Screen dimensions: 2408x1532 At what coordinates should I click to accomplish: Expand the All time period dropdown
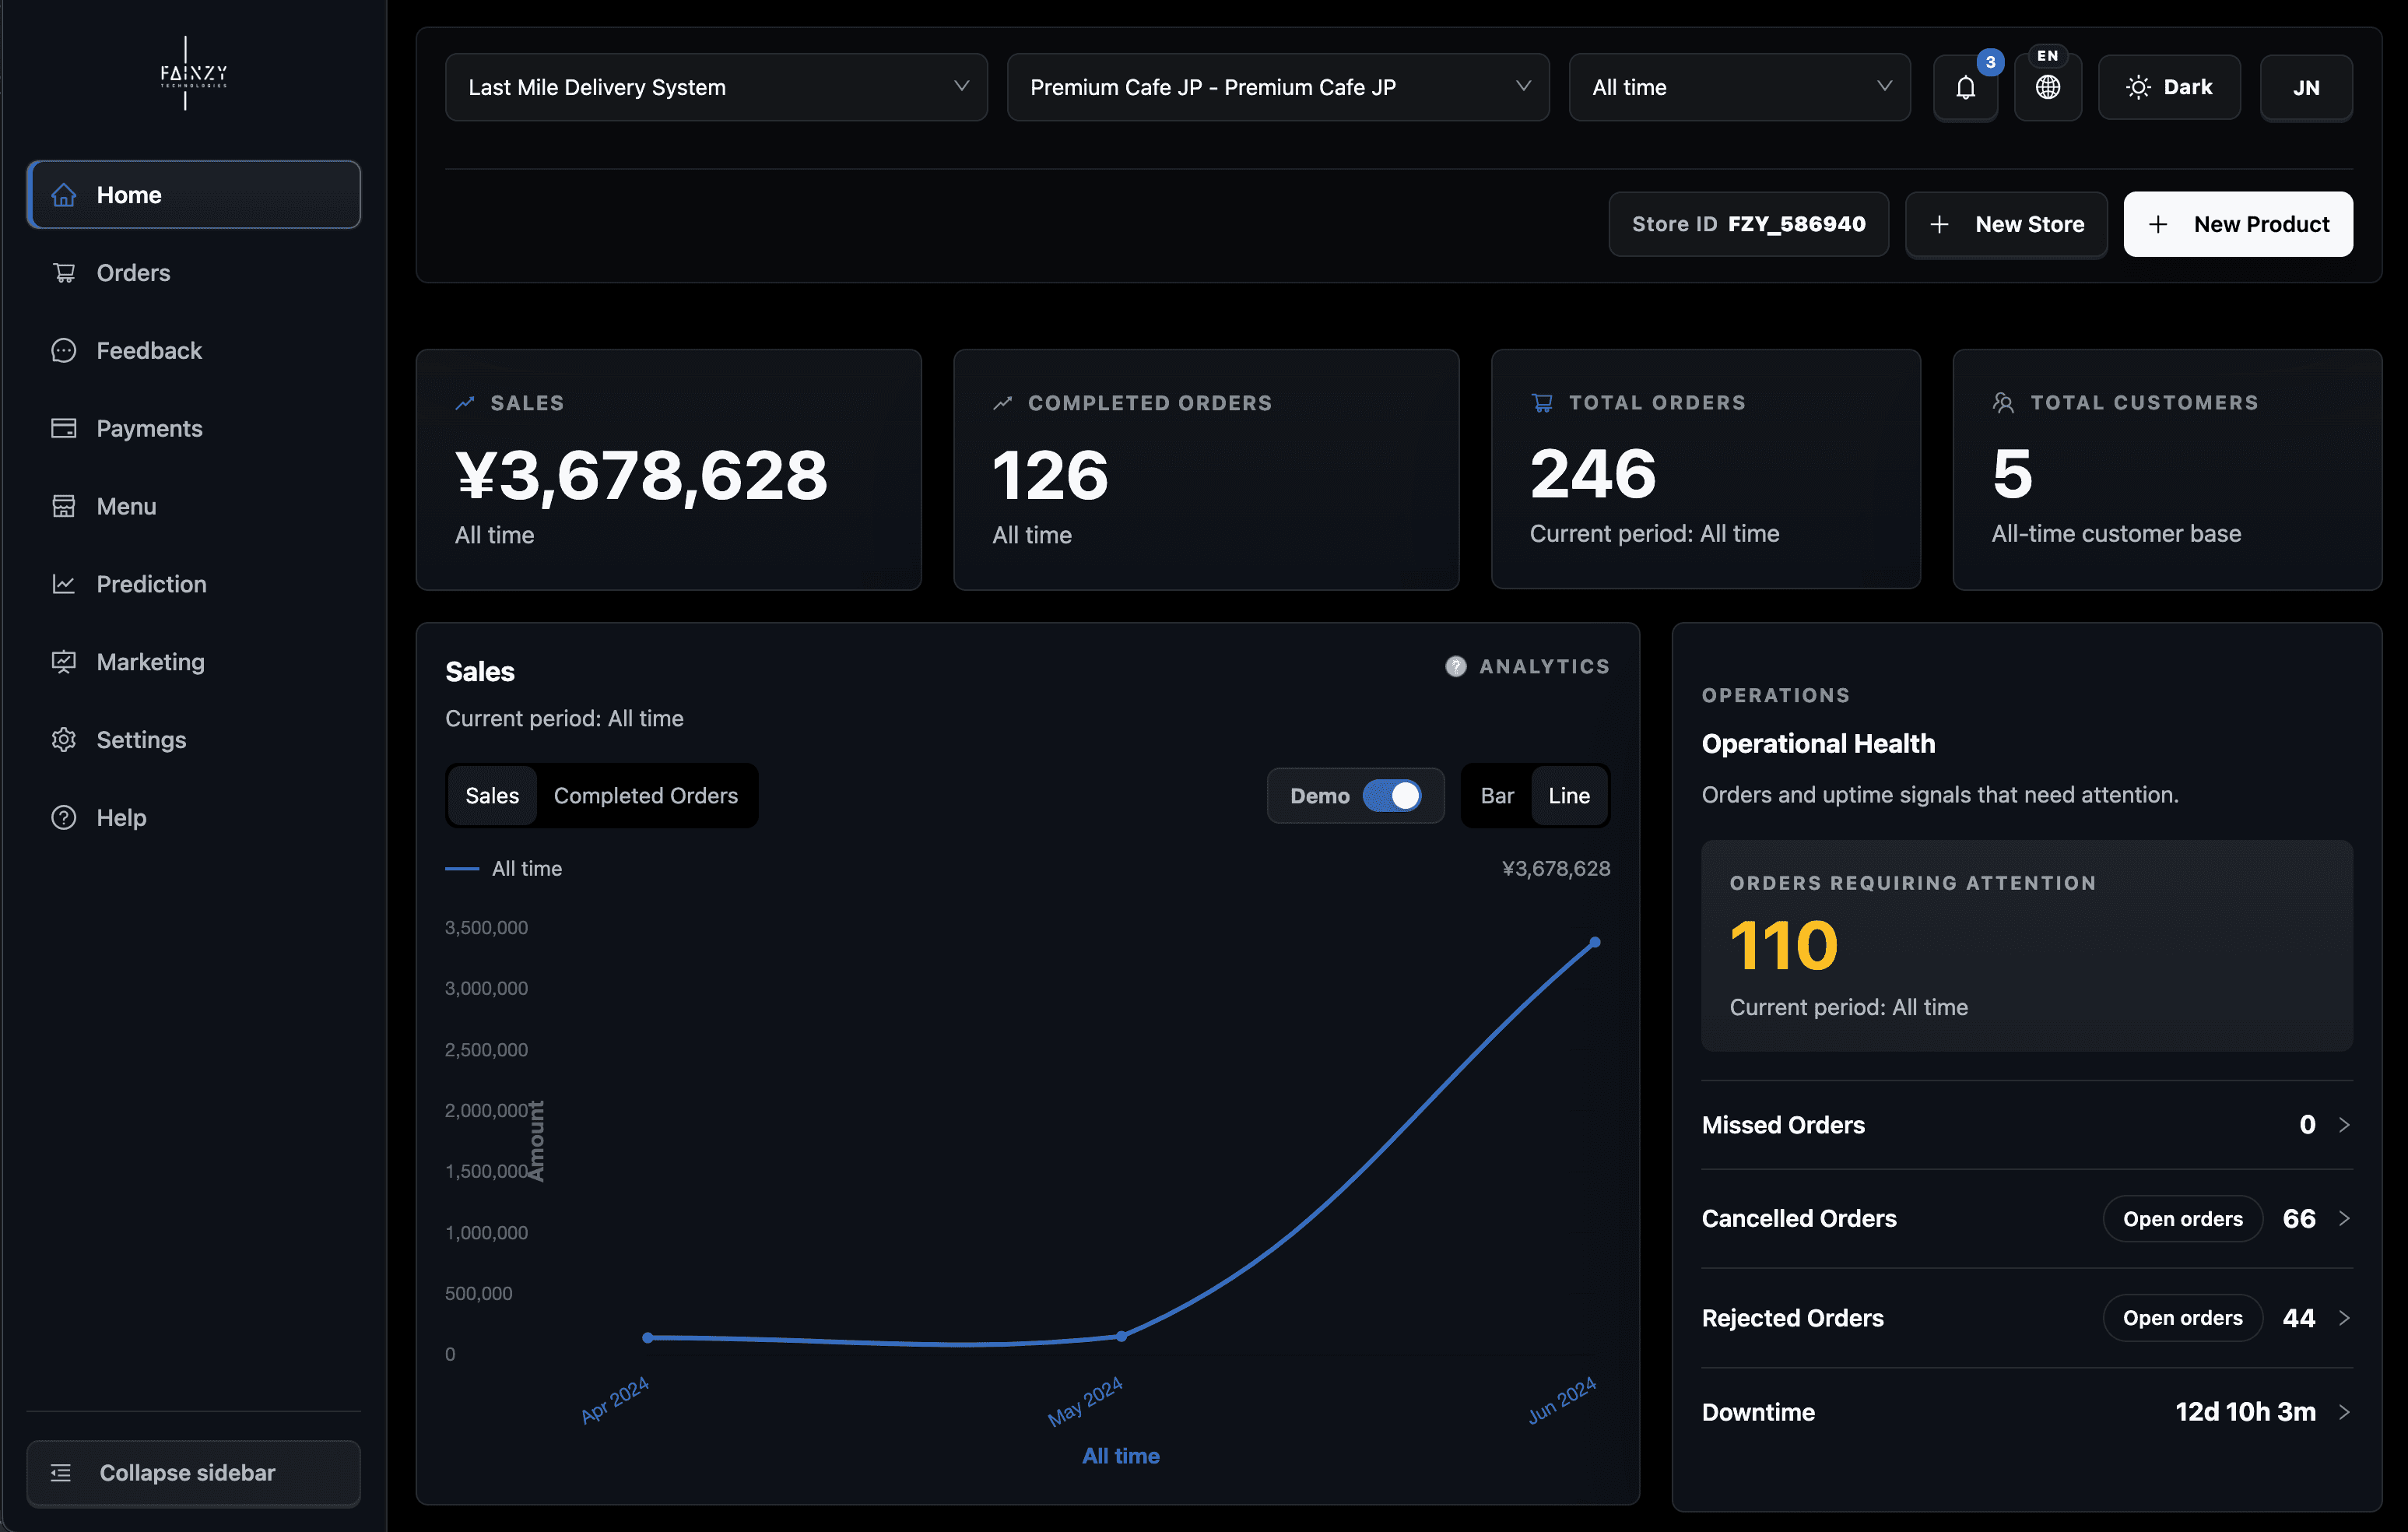pos(1739,87)
